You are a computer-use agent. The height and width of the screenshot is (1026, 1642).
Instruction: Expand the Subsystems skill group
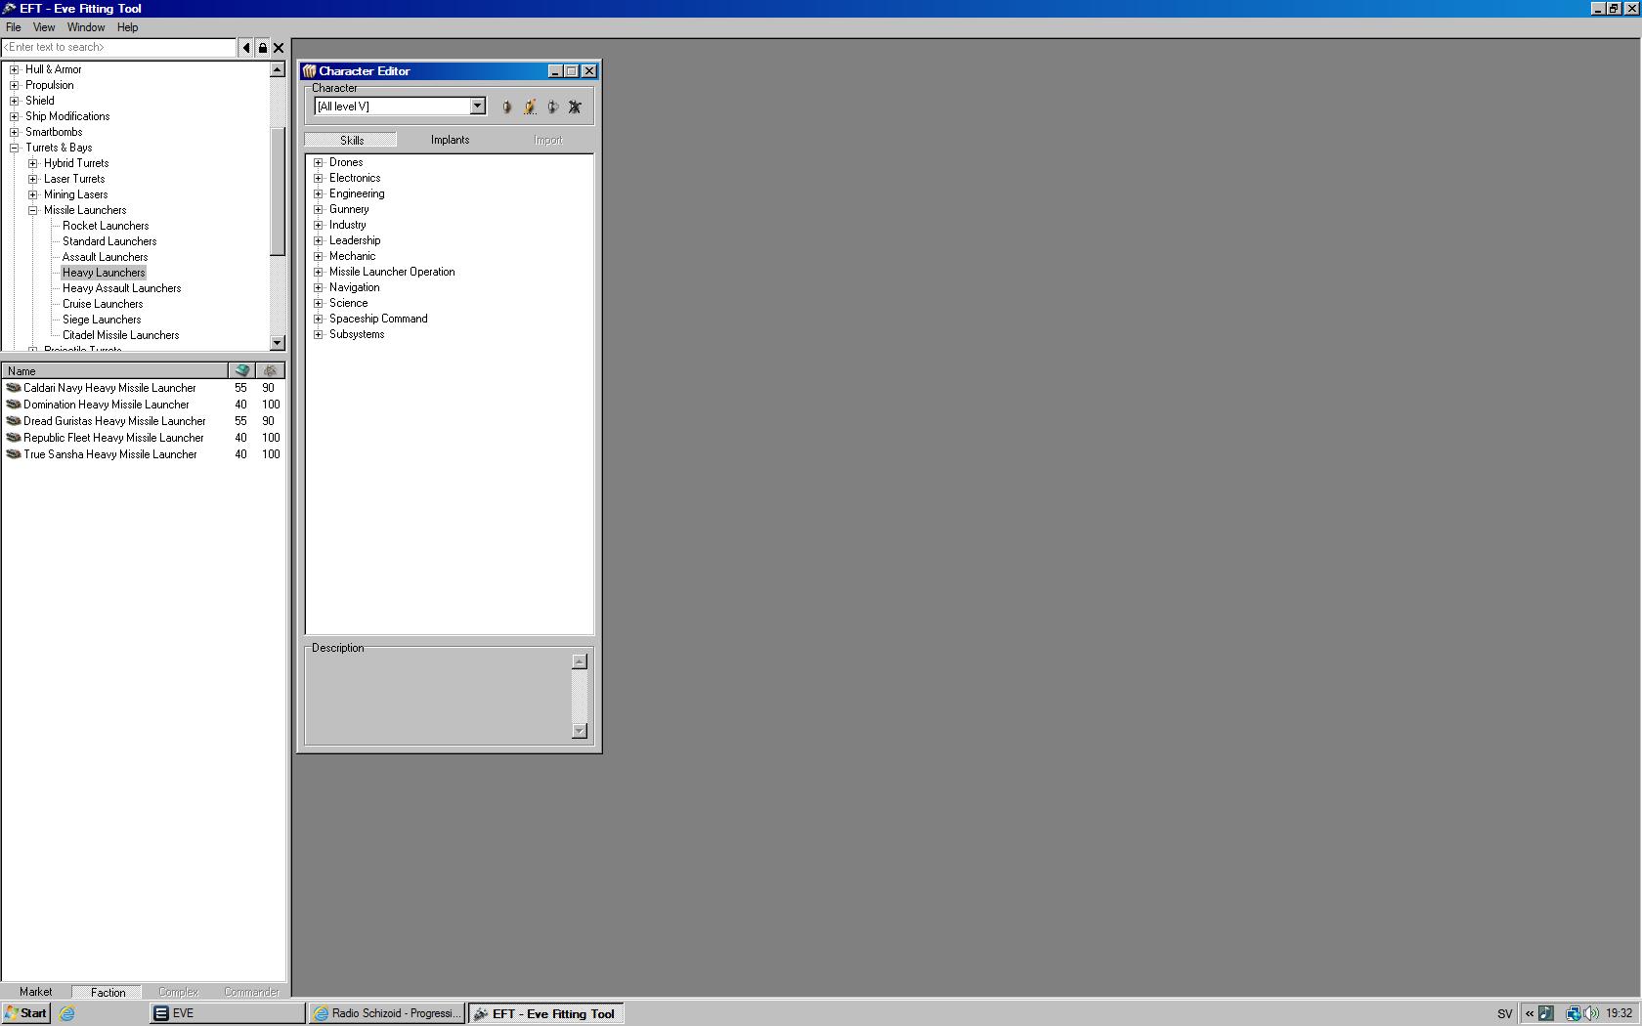318,334
